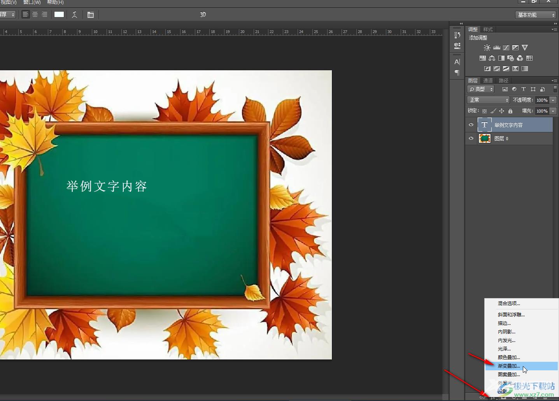The width and height of the screenshot is (559, 401).
Task: Turn layer filtering switch on or off
Action: tap(555, 89)
